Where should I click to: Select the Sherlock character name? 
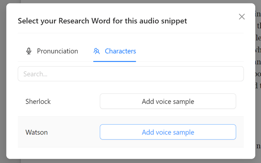[x=38, y=101]
